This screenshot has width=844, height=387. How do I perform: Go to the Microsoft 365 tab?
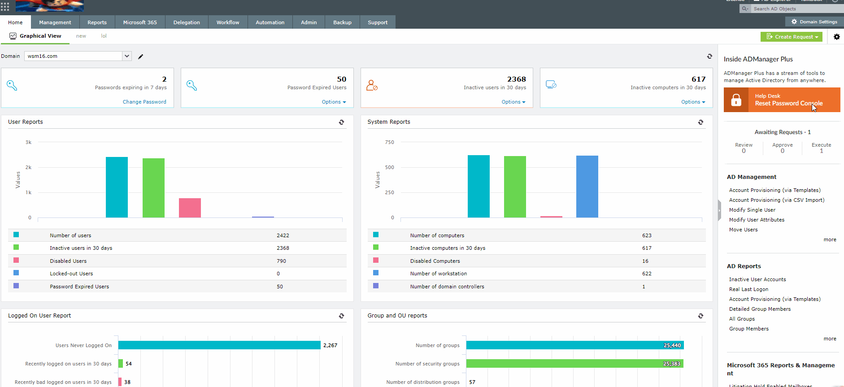(140, 22)
